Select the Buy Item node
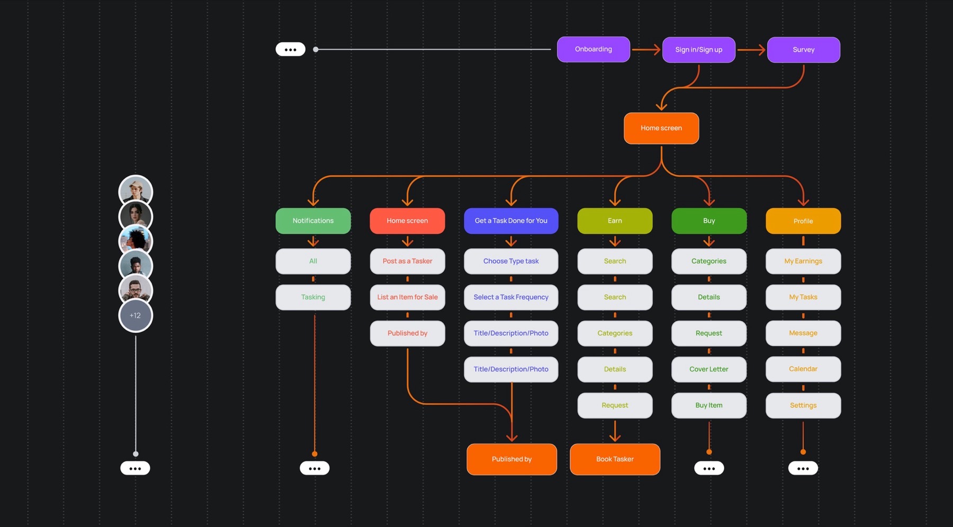Viewport: 953px width, 527px height. 709,405
